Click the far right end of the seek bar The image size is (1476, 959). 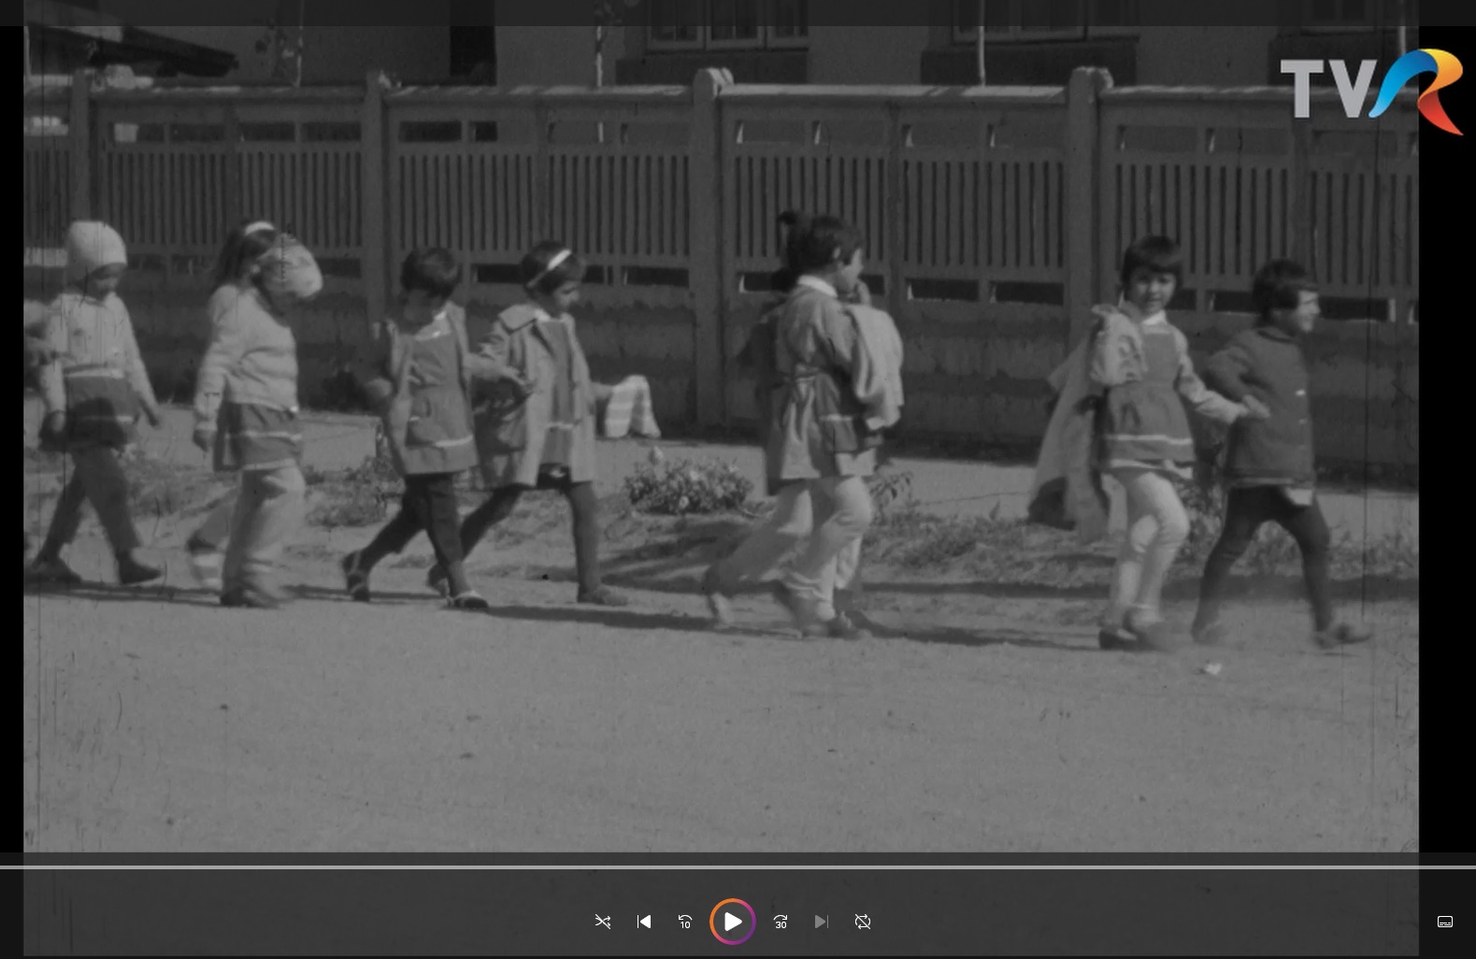[1472, 867]
